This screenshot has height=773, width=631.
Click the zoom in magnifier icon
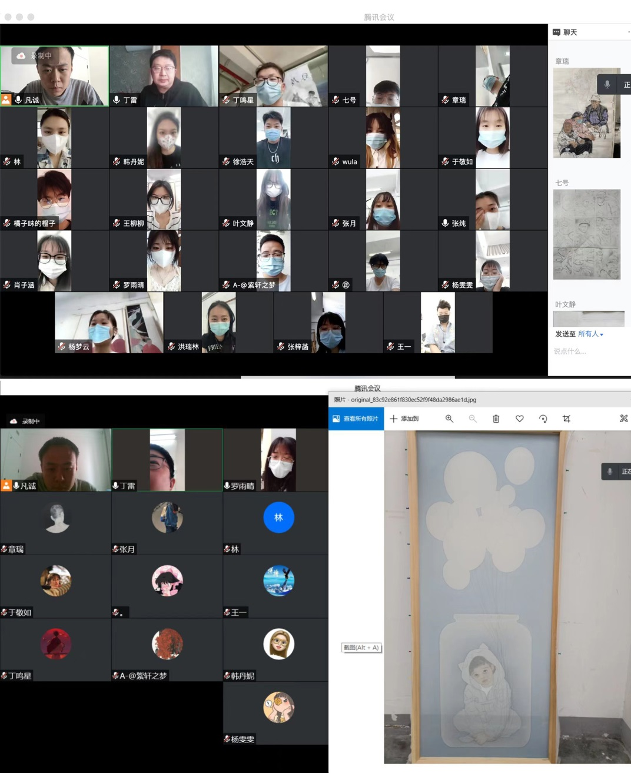[449, 419]
